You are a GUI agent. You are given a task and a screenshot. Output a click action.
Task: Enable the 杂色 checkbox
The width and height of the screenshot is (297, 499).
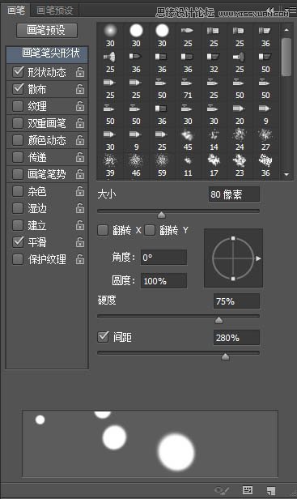18,191
